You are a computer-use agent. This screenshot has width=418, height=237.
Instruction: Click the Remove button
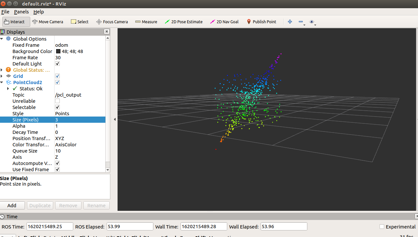(68, 206)
